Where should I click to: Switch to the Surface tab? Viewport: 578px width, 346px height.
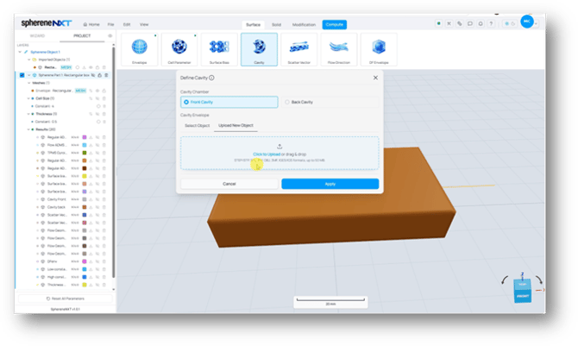253,25
